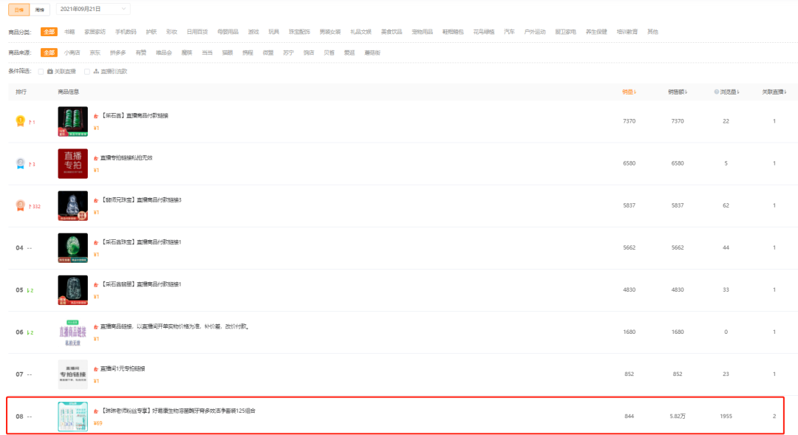The width and height of the screenshot is (798, 435).
Task: Open product link 直播间1元专拍链接
Action: [123, 369]
